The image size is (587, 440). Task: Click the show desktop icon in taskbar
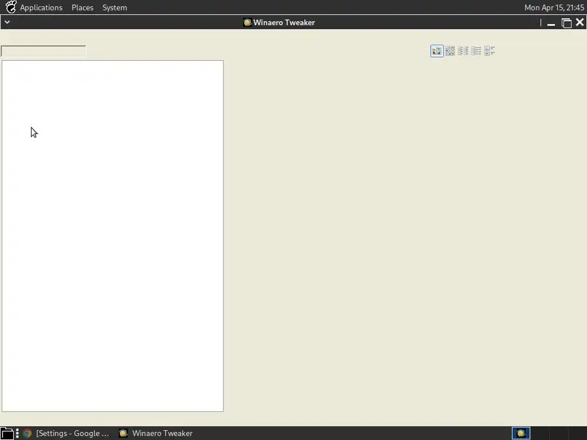pyautogui.click(x=7, y=433)
